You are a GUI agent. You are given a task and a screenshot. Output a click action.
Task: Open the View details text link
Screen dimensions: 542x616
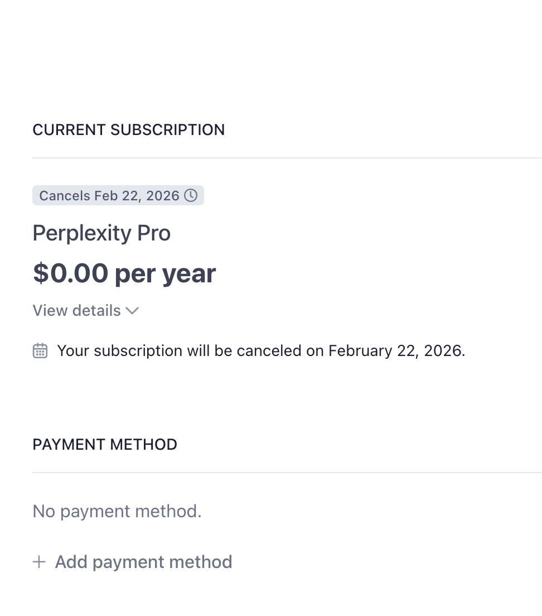pos(77,310)
